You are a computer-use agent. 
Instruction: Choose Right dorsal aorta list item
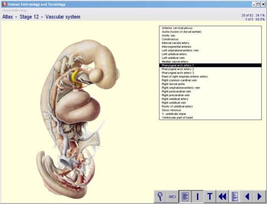pyautogui.click(x=173, y=84)
